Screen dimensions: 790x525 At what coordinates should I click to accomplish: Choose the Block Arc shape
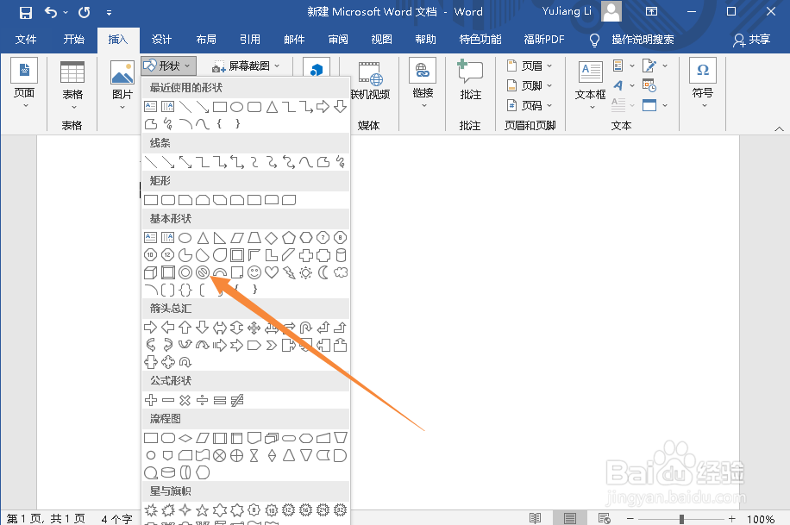point(220,272)
